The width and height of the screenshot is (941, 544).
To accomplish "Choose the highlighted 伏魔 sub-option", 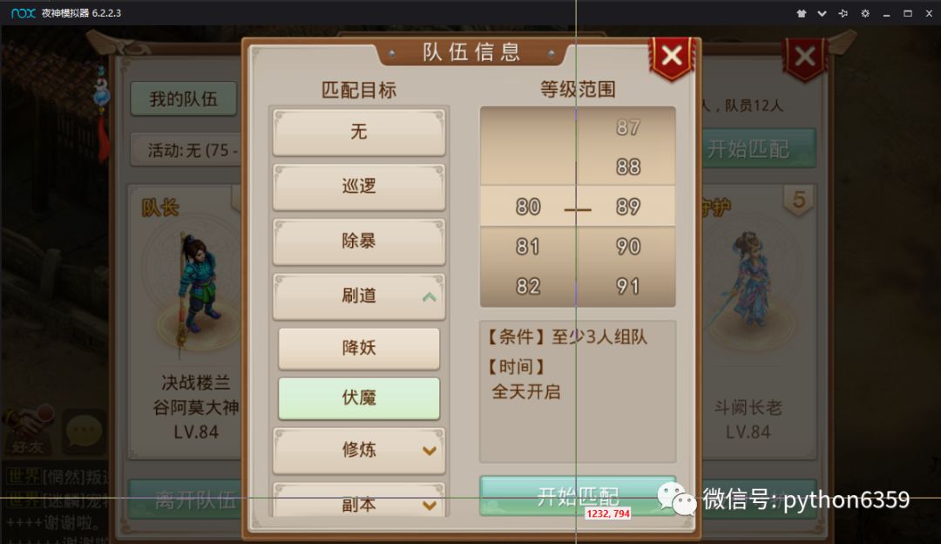I will (359, 398).
